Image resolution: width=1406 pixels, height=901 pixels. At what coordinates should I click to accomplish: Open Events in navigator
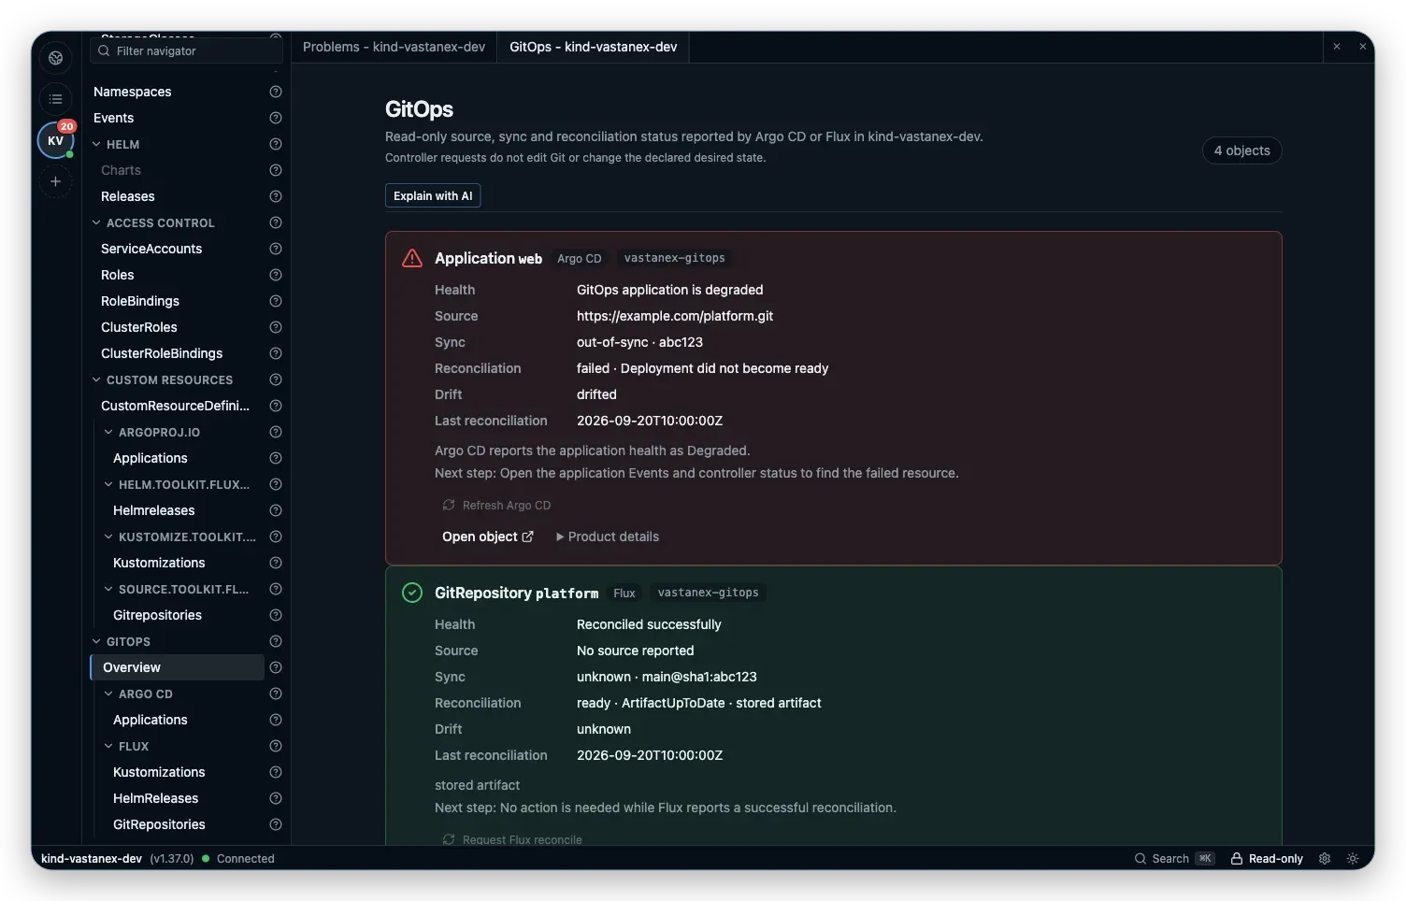pyautogui.click(x=113, y=118)
